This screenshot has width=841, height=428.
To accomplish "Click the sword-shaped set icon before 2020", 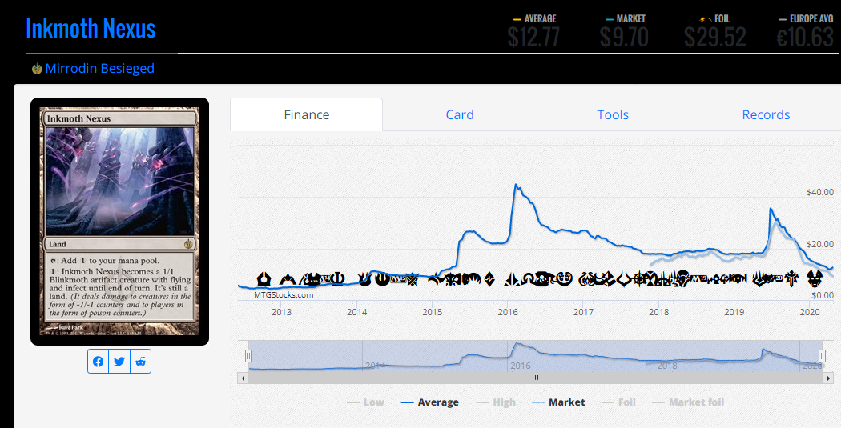I will click(x=791, y=278).
